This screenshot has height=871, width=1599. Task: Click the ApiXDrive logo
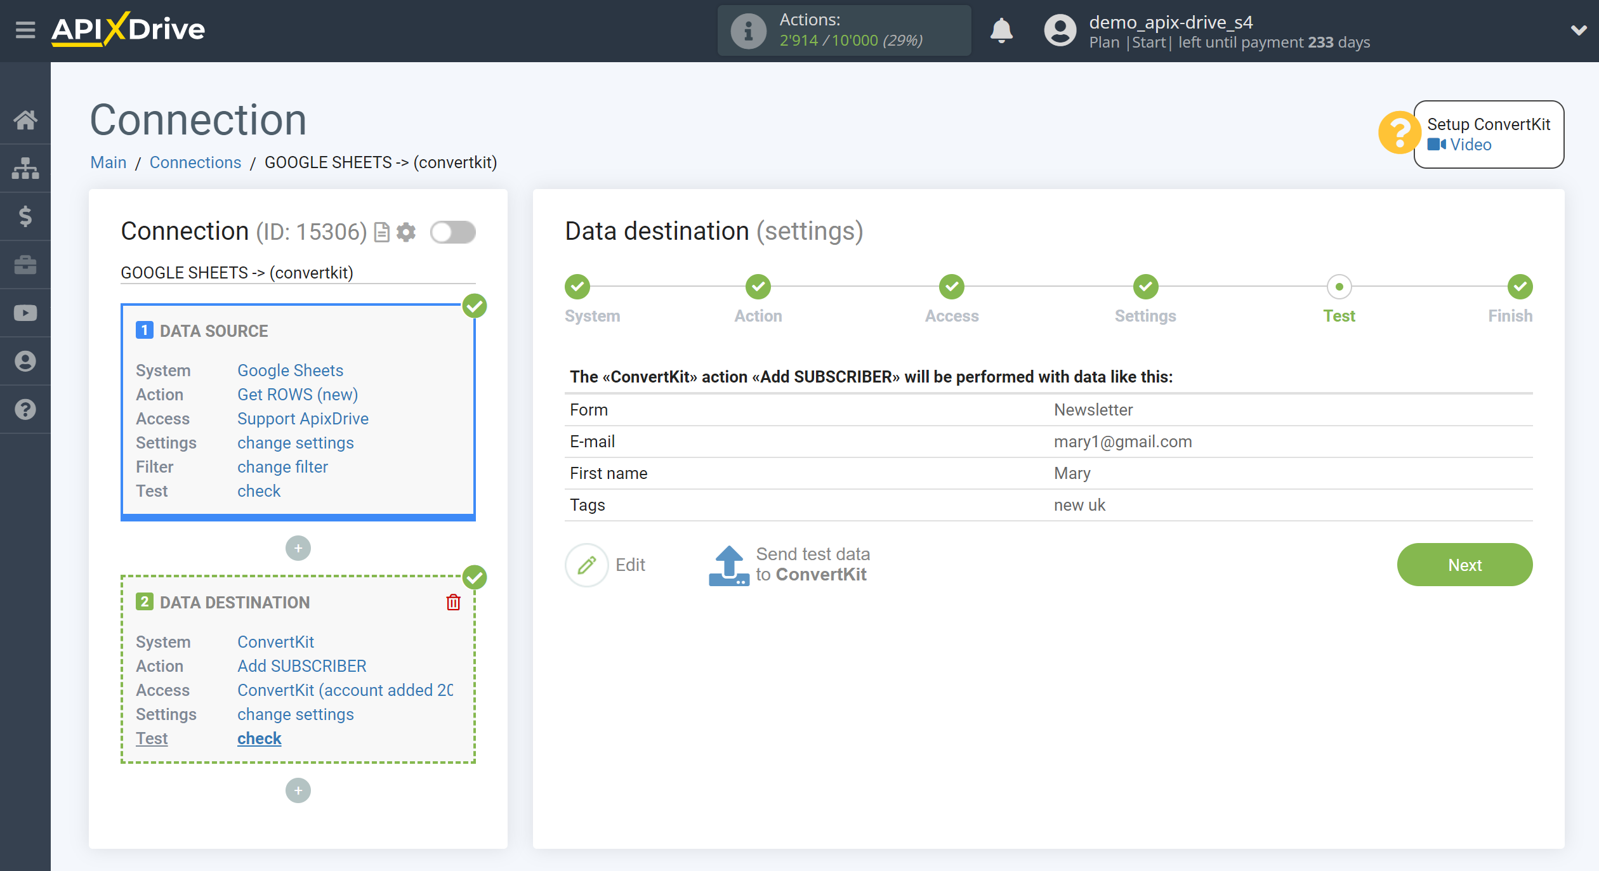click(128, 29)
